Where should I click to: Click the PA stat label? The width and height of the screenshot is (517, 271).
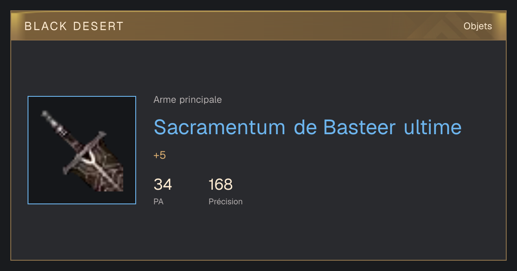[159, 201]
